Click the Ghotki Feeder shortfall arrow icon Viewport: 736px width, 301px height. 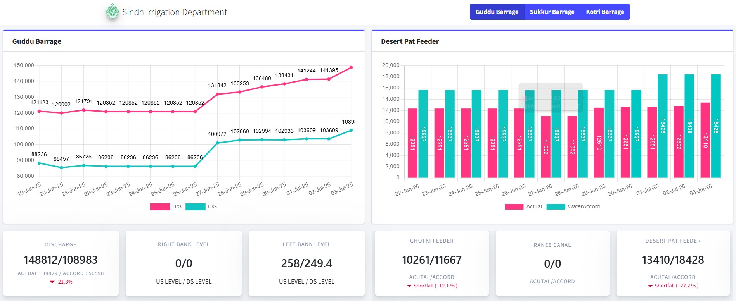[409, 286]
